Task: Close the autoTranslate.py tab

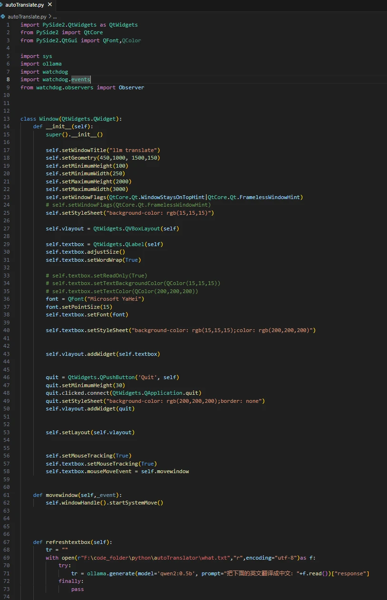Action: point(50,5)
